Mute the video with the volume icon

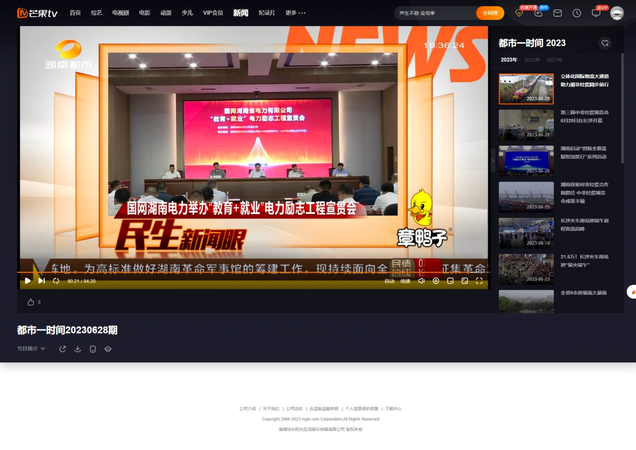point(421,281)
